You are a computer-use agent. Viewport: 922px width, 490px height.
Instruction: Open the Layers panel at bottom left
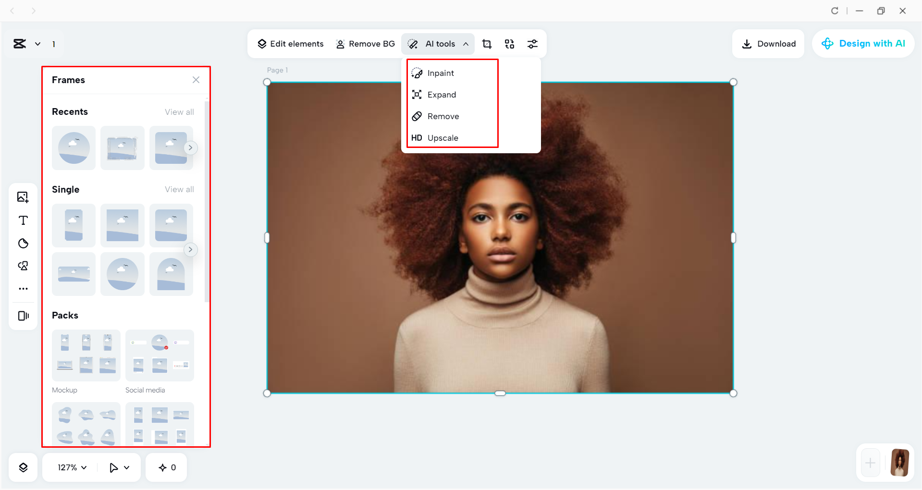[x=23, y=467]
